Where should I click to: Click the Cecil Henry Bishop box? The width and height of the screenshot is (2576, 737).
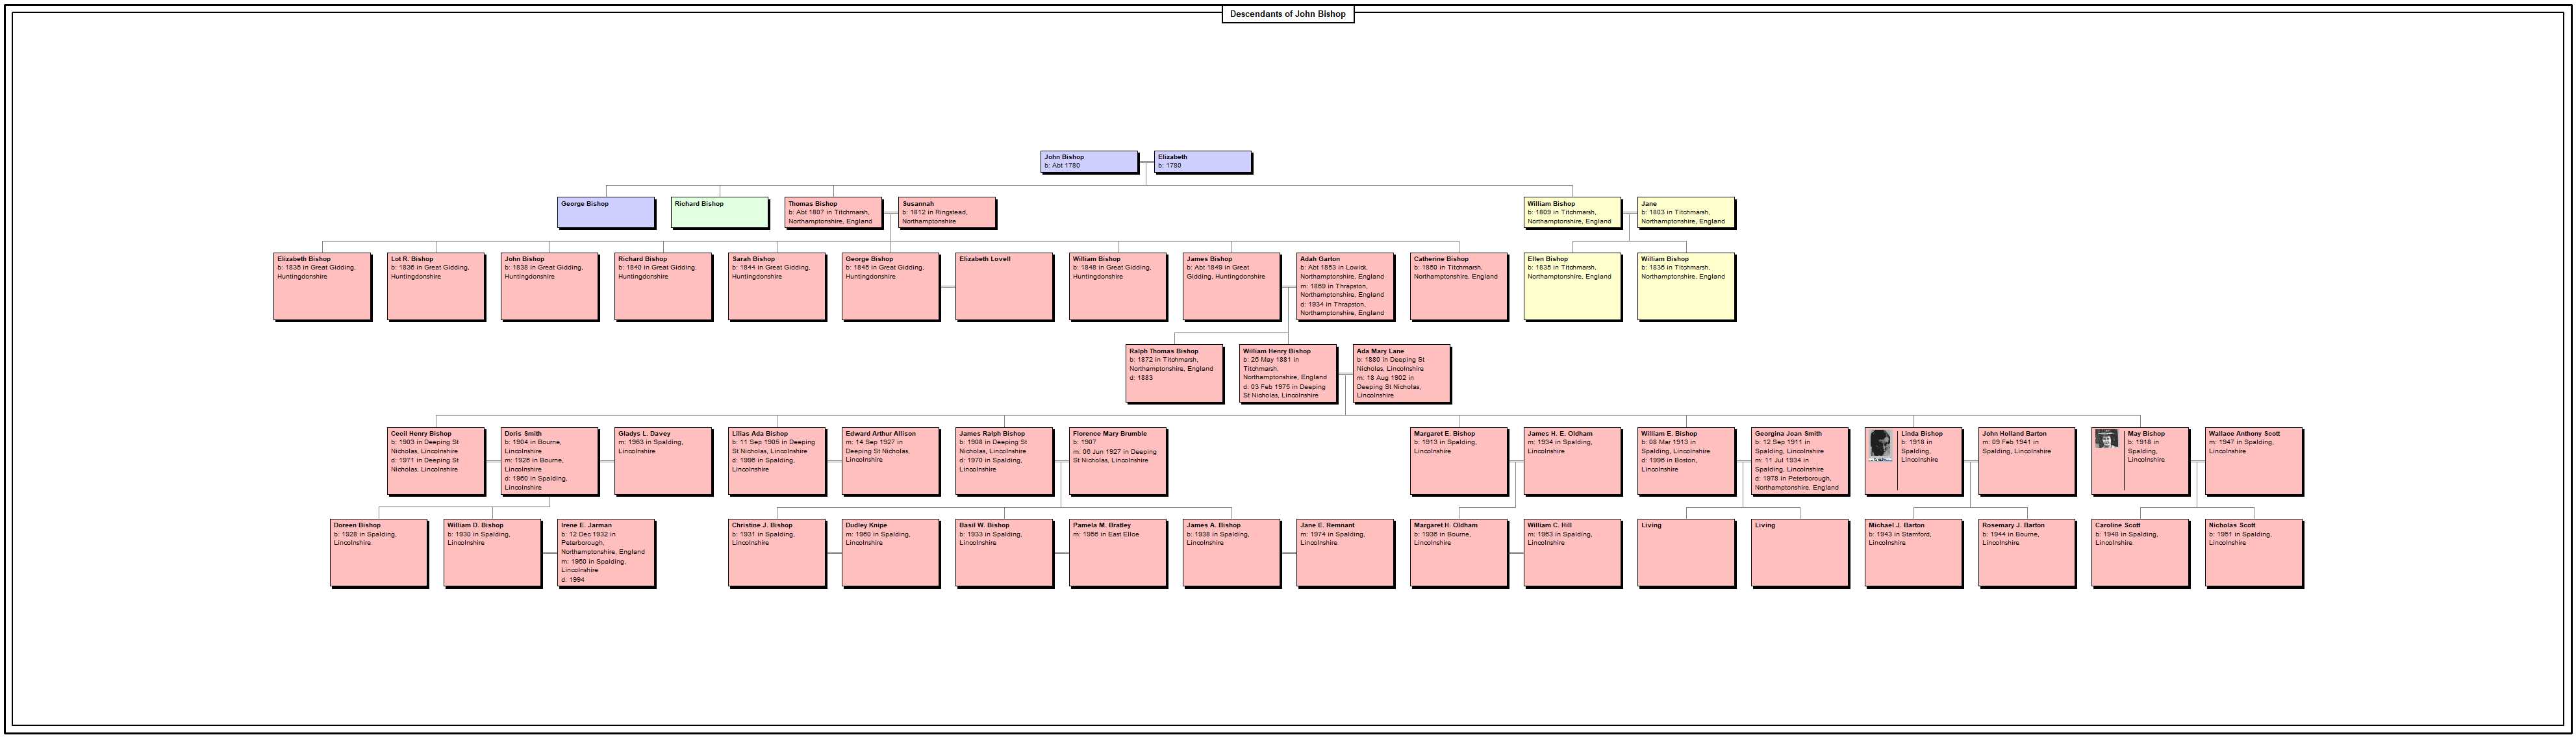(x=436, y=461)
